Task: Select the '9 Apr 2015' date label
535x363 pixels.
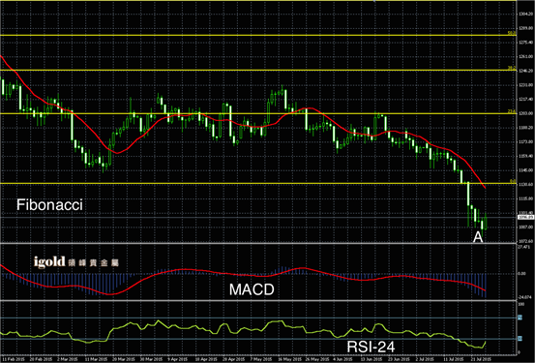Action: coord(177,359)
